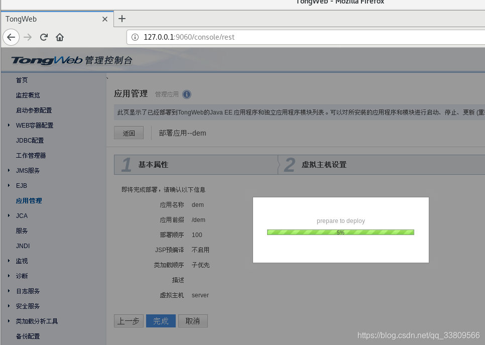This screenshot has height=345, width=485.
Task: Expand the 类加载分析工具 arrow
Action: pyautogui.click(x=9, y=321)
